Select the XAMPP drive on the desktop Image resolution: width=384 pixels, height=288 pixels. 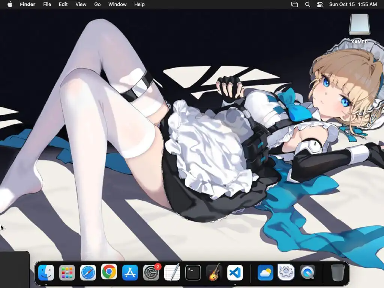[359, 29]
